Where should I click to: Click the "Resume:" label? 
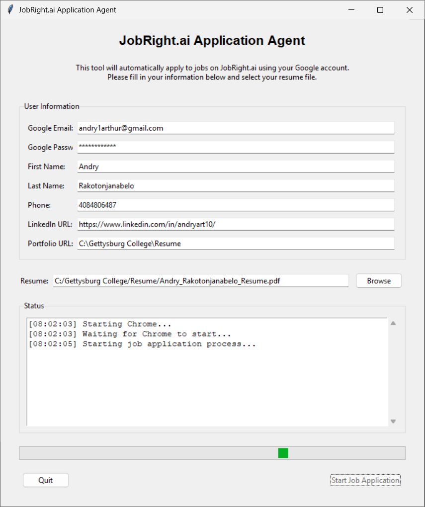pyautogui.click(x=34, y=281)
